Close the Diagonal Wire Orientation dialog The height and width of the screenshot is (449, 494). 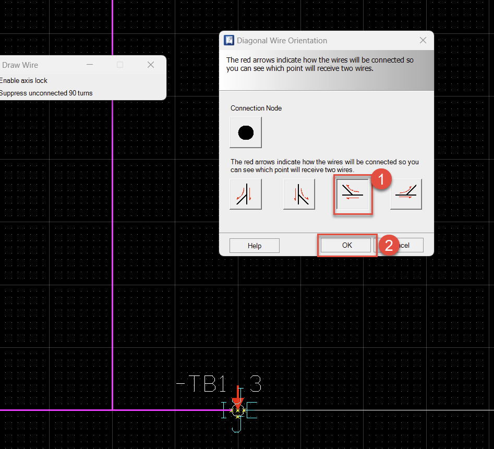(x=423, y=40)
